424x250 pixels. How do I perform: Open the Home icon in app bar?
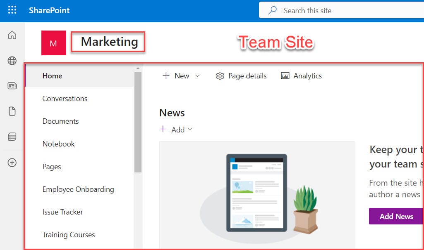[x=12, y=35]
